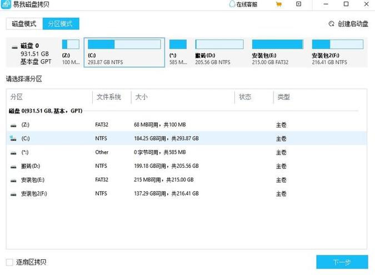Click the drive icon of (Z:) row
Viewport: 375px width, 277px height.
[x=13, y=125]
